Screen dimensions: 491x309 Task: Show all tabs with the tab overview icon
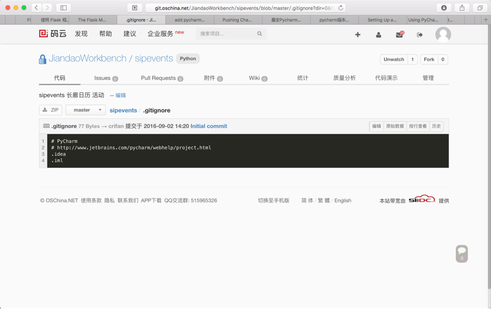[x=480, y=8]
